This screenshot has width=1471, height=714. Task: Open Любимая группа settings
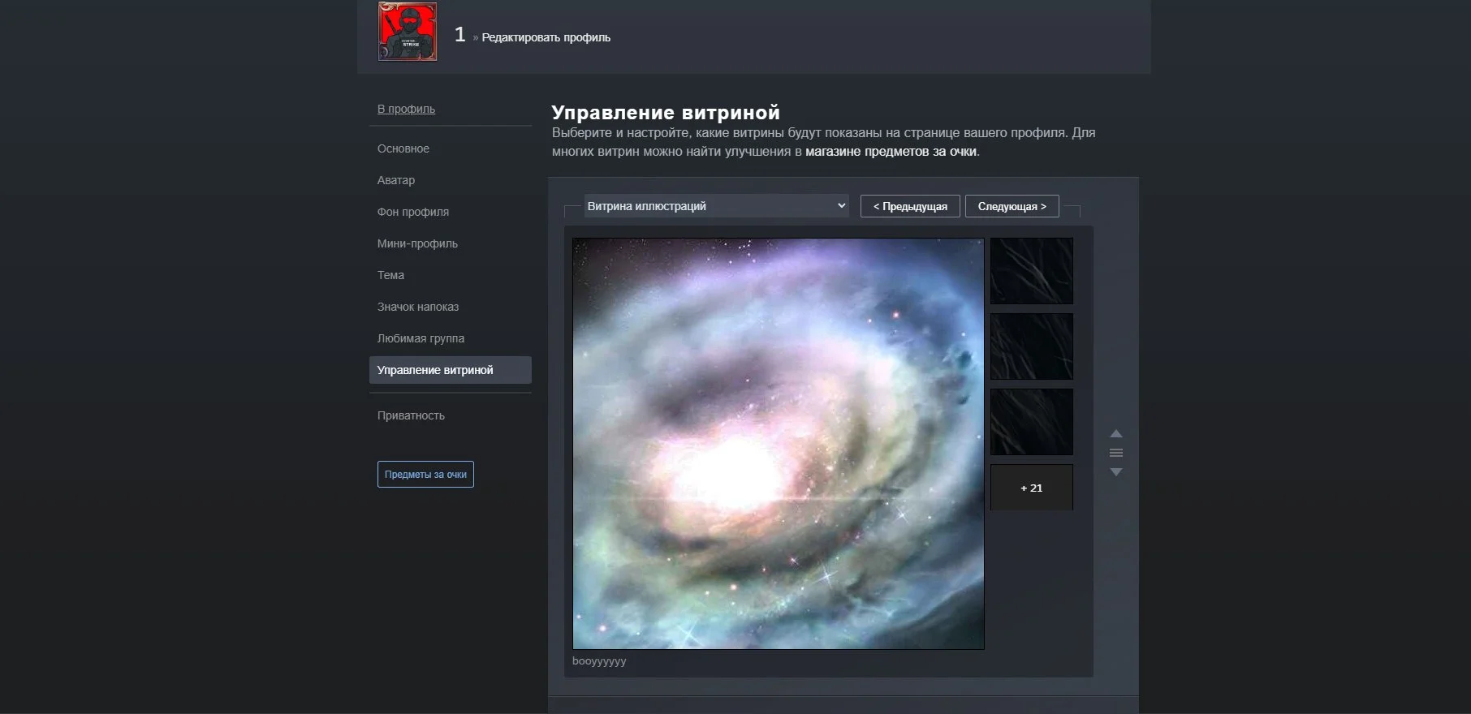click(x=421, y=338)
